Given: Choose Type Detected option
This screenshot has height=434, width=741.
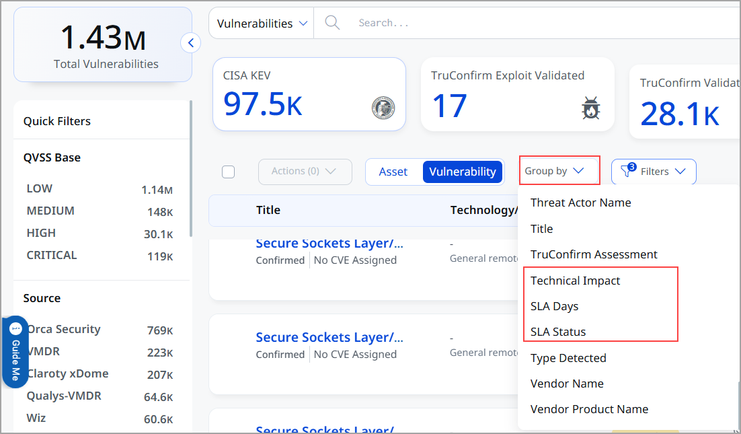Looking at the screenshot, I should click(x=568, y=359).
